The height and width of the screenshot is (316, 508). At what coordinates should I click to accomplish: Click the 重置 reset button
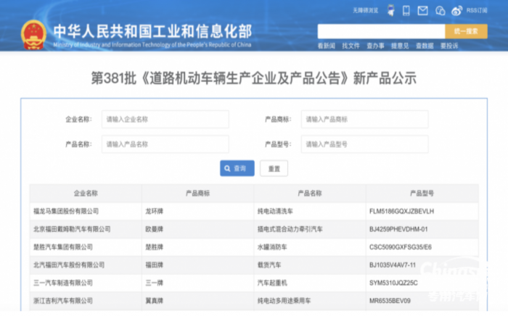pyautogui.click(x=274, y=169)
